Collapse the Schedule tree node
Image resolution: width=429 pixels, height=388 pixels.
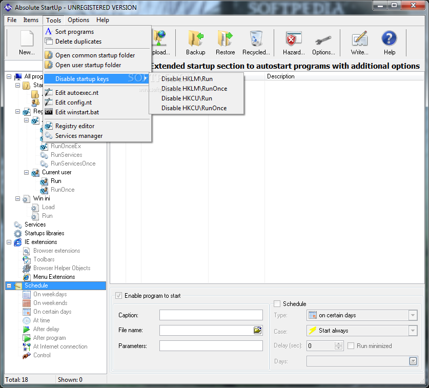pyautogui.click(x=9, y=285)
